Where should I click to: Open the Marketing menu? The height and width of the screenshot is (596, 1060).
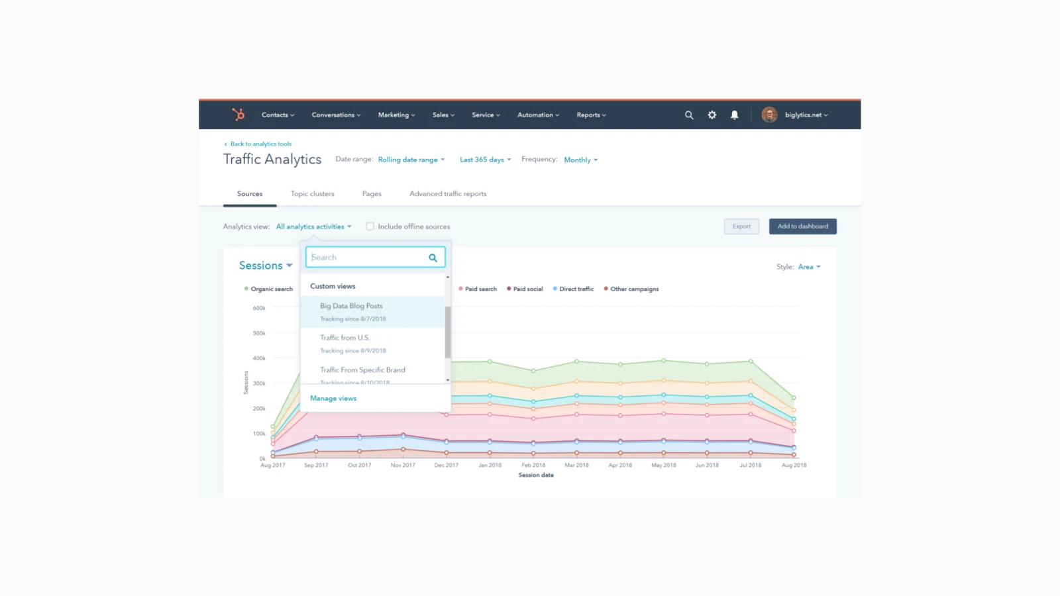pyautogui.click(x=396, y=115)
